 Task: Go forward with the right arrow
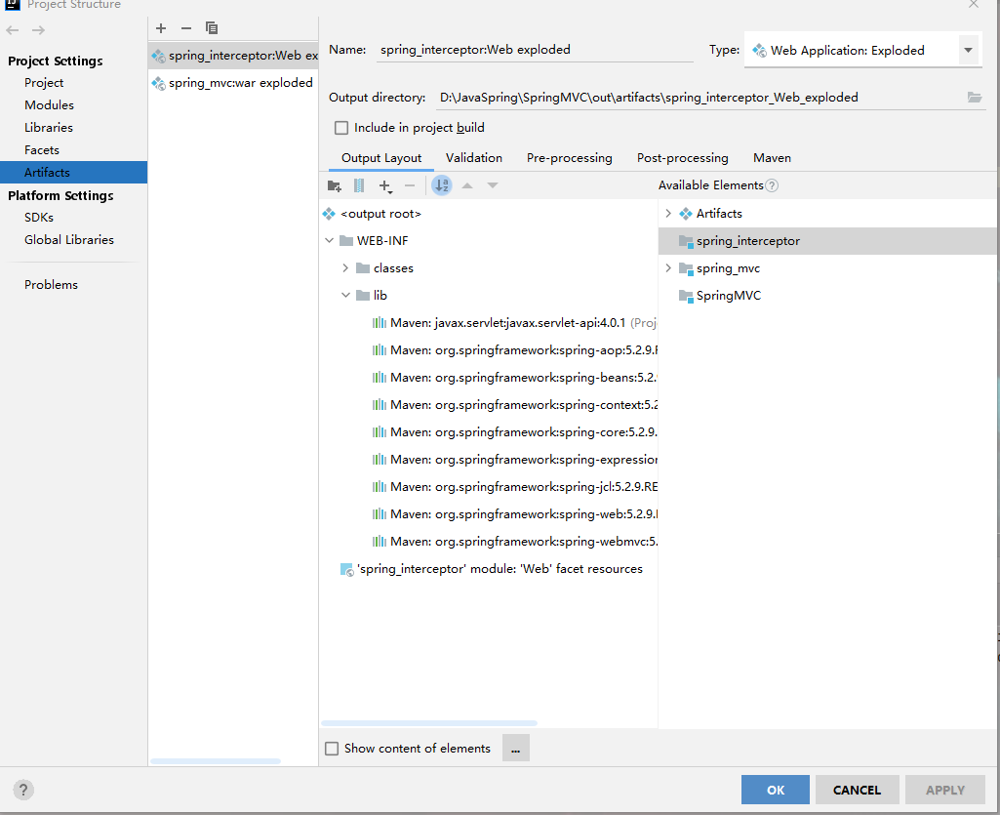point(38,30)
